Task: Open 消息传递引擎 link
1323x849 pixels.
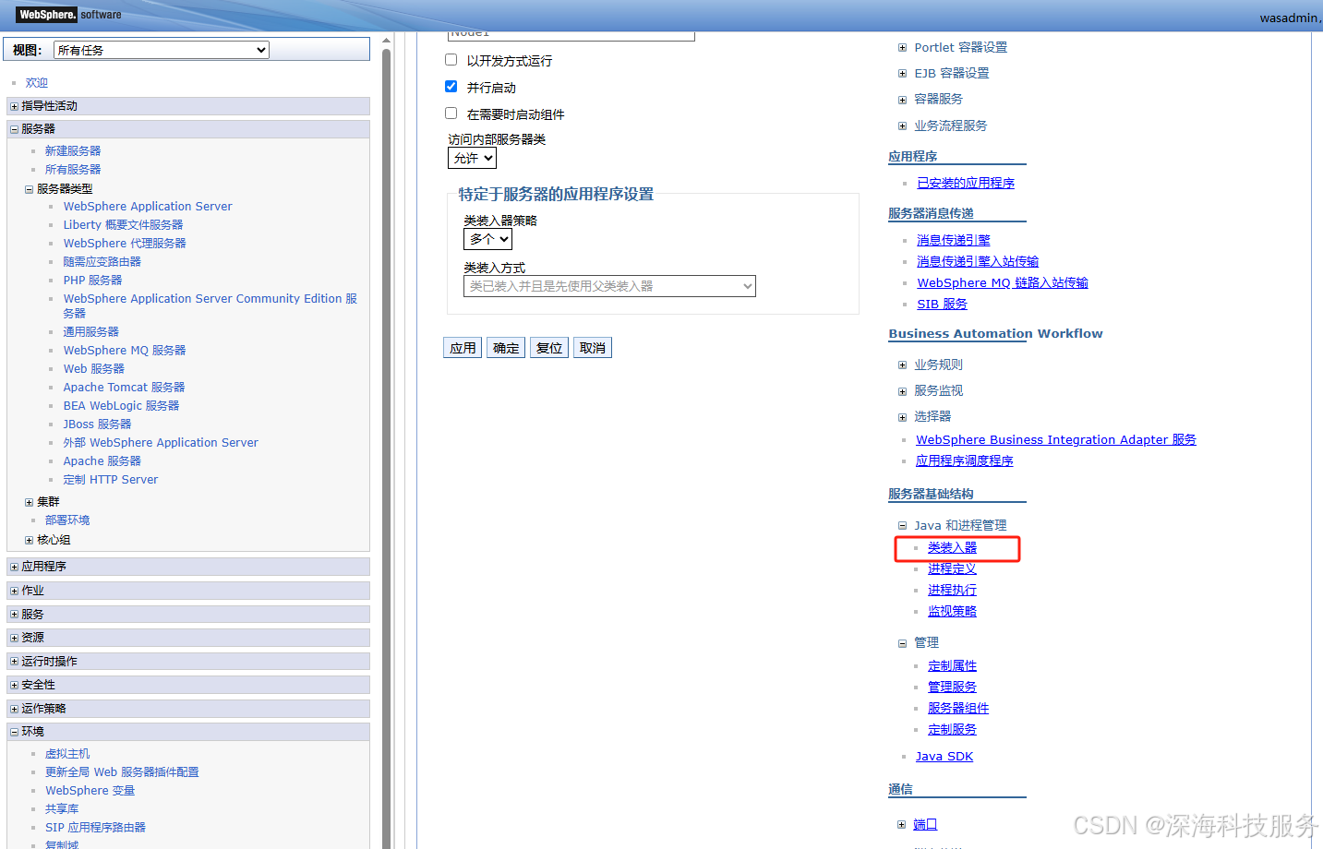Action: (954, 241)
